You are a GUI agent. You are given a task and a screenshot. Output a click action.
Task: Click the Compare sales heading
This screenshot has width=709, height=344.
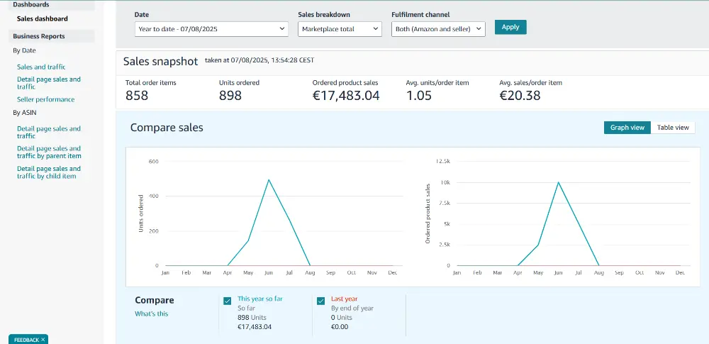tap(167, 128)
